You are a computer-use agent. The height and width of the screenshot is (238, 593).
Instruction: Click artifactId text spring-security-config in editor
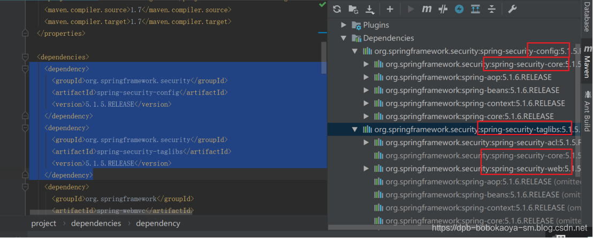(x=138, y=93)
